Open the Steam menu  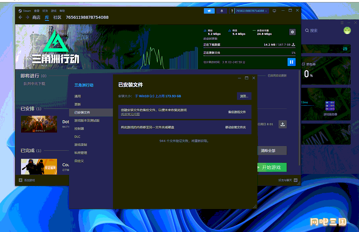pyautogui.click(x=25, y=11)
